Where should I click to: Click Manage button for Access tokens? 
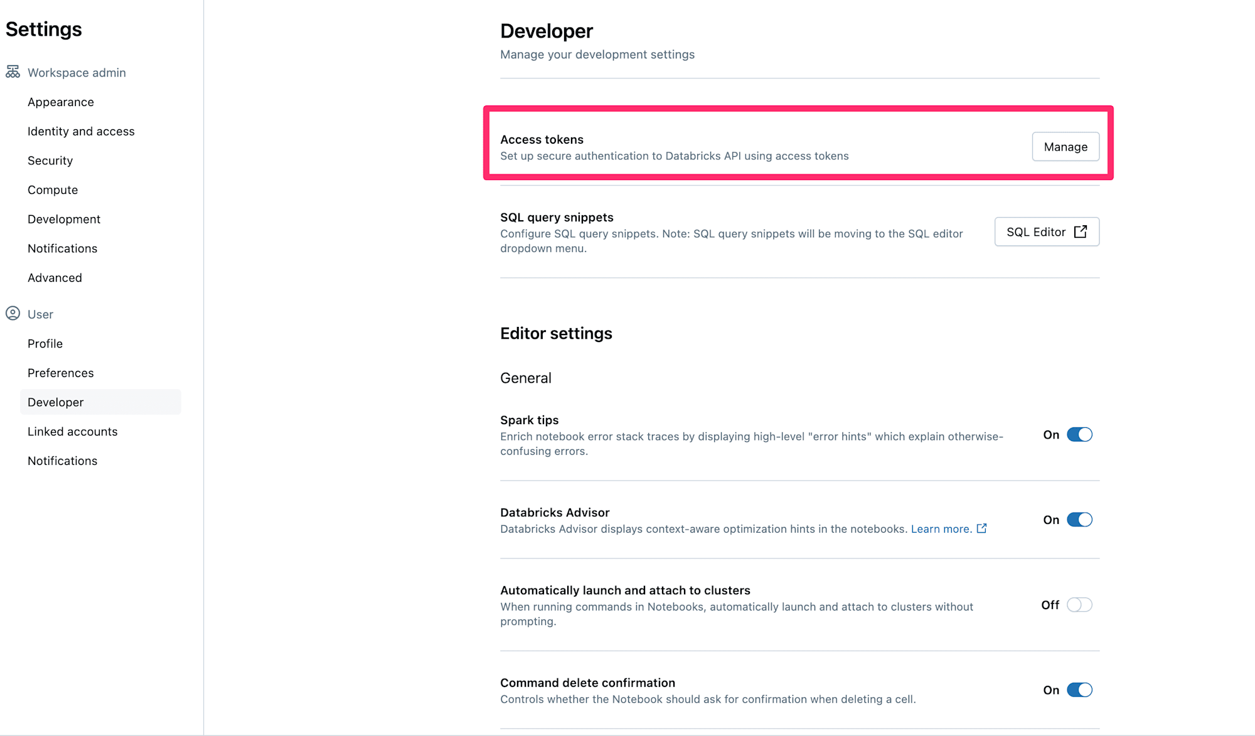point(1065,146)
